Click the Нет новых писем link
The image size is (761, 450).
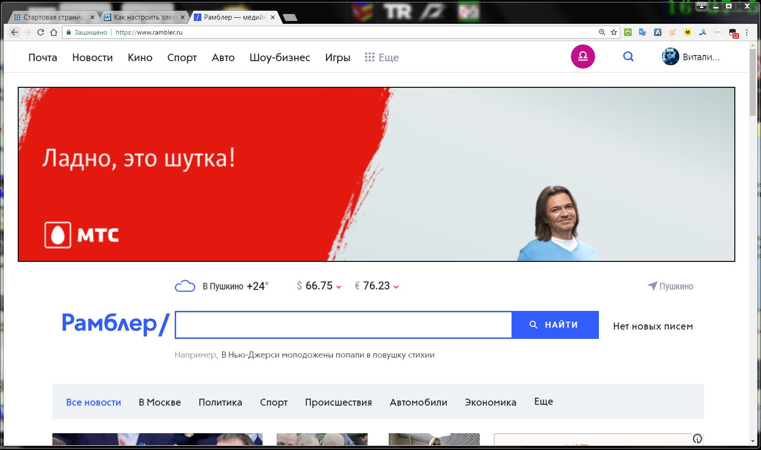click(653, 326)
